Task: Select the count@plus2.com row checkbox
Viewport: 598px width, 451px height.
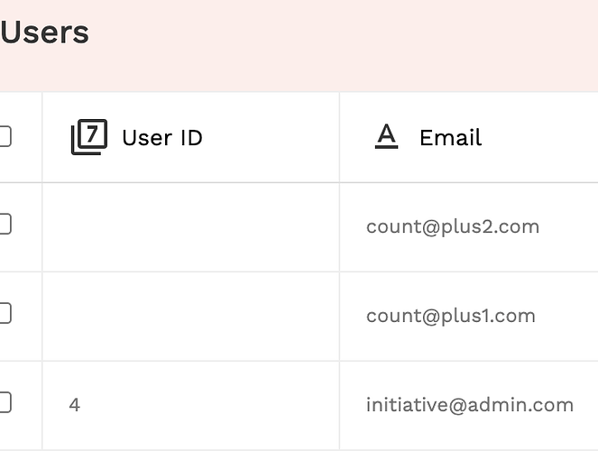Action: [5, 224]
